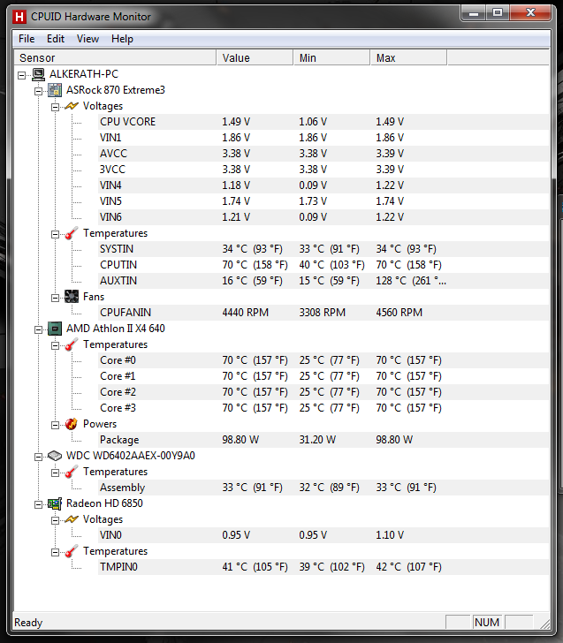
Task: Collapse the ASRock 870 Extreme3 node
Action: (x=38, y=91)
